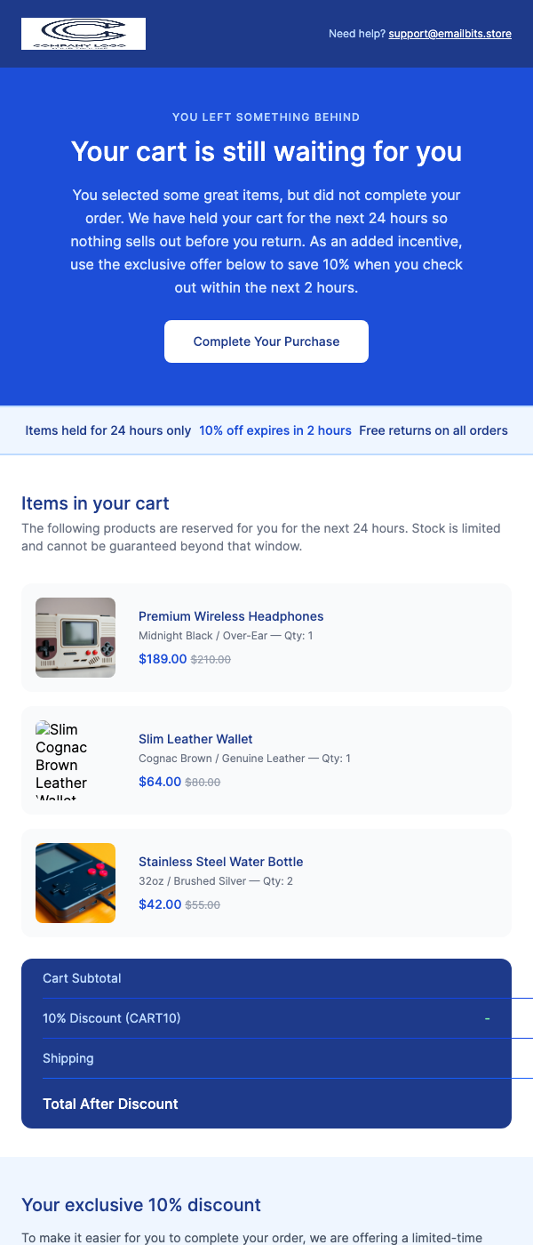Open the 10% off expires in 2 hours link
Viewport: 533px width, 1245px height.
coord(275,430)
